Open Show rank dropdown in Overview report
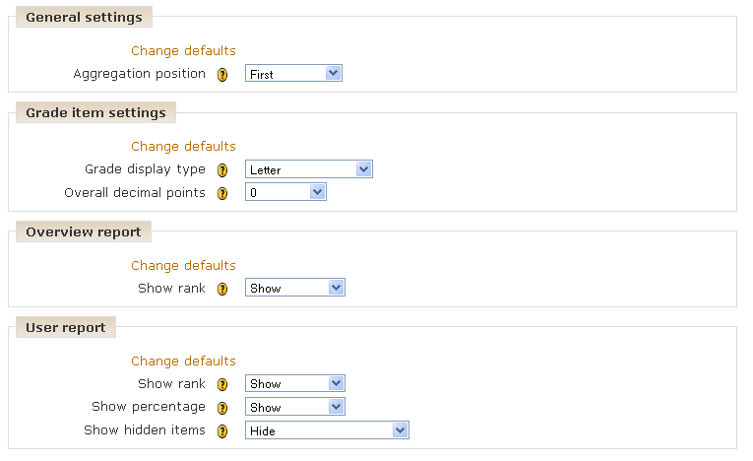 tap(295, 288)
